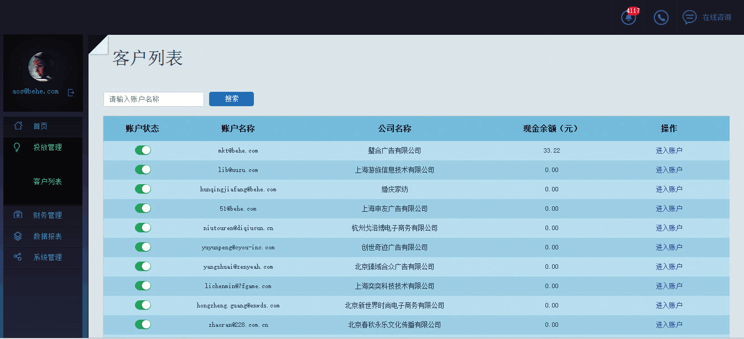744x339 pixels.
Task: Enter account for 北京新世界时尚电子商务有限公司
Action: point(669,305)
